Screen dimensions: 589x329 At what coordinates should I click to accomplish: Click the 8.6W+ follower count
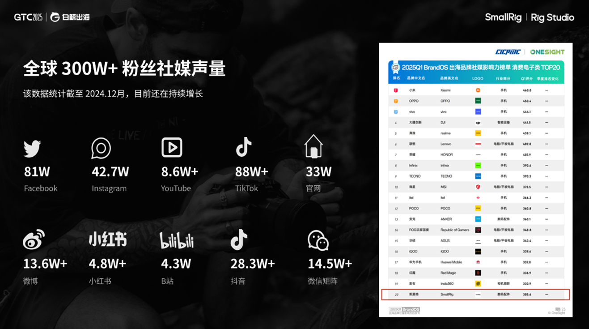[x=180, y=171]
